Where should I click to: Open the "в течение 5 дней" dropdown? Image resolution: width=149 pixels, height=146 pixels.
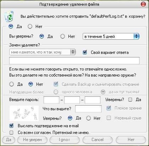click(x=111, y=36)
